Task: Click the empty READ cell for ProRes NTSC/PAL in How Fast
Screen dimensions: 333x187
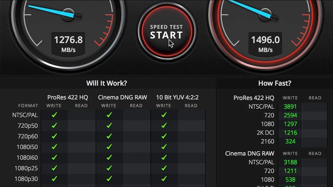Action: pyautogui.click(x=315, y=106)
